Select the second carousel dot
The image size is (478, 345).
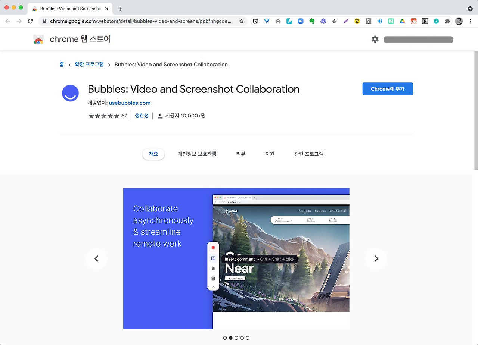point(231,338)
